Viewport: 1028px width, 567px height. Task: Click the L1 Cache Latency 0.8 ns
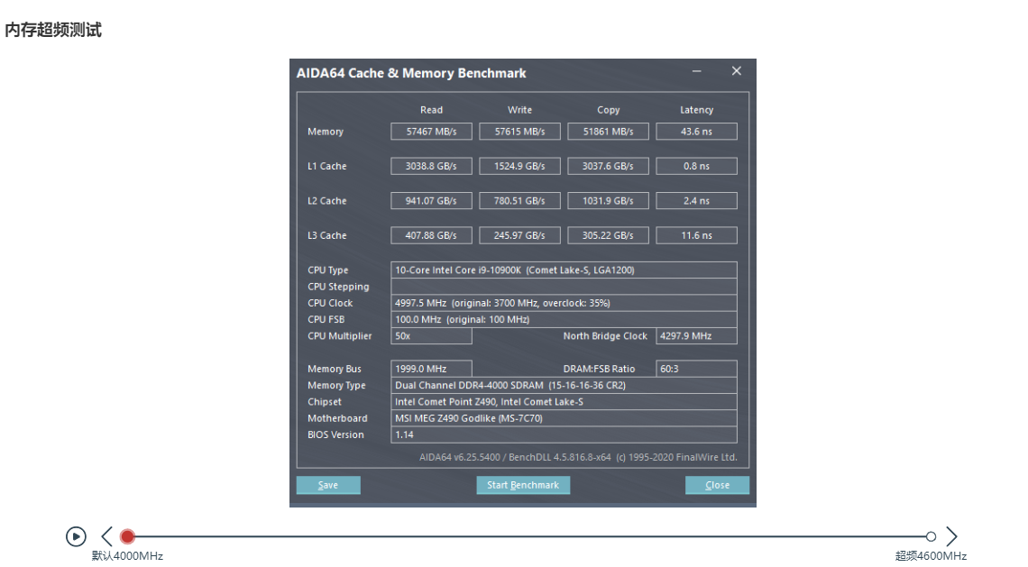696,167
